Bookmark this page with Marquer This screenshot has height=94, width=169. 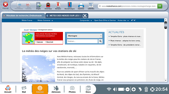coord(58,6)
